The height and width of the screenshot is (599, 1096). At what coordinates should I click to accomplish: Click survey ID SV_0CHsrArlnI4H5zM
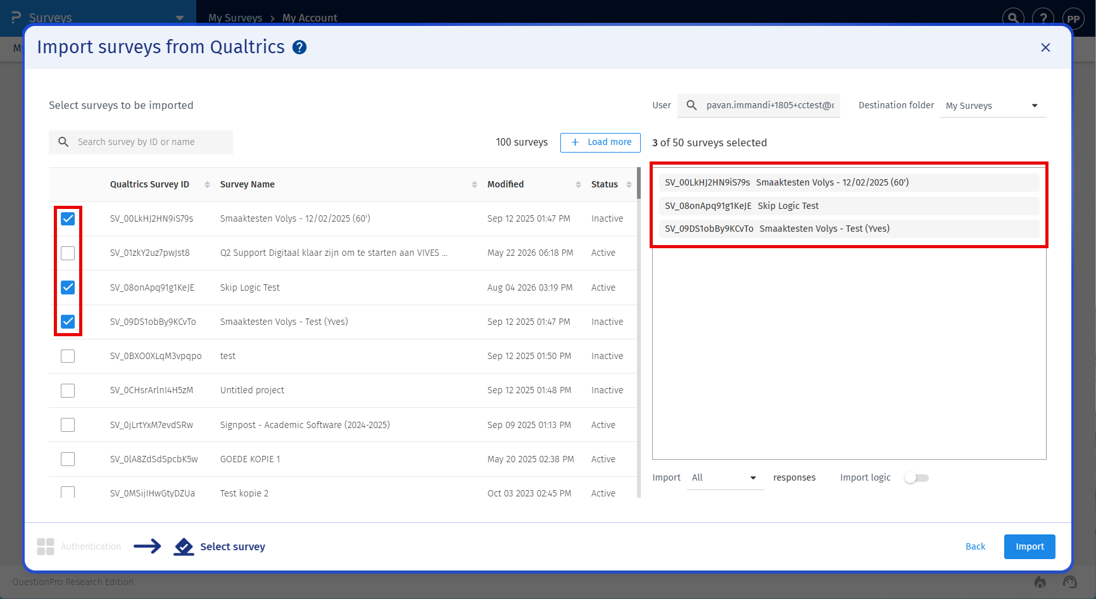151,390
